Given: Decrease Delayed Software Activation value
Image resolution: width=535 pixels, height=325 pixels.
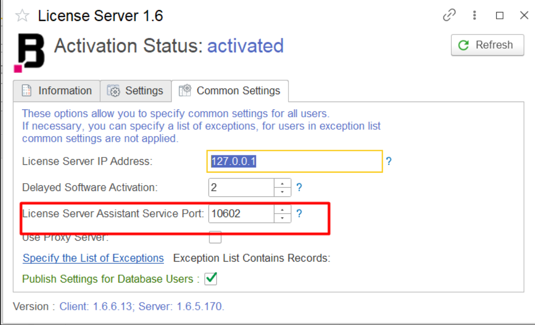Looking at the screenshot, I should [283, 192].
